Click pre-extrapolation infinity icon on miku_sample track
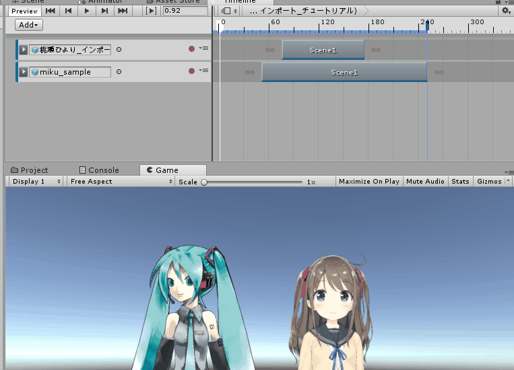The width and height of the screenshot is (514, 370). [x=250, y=73]
